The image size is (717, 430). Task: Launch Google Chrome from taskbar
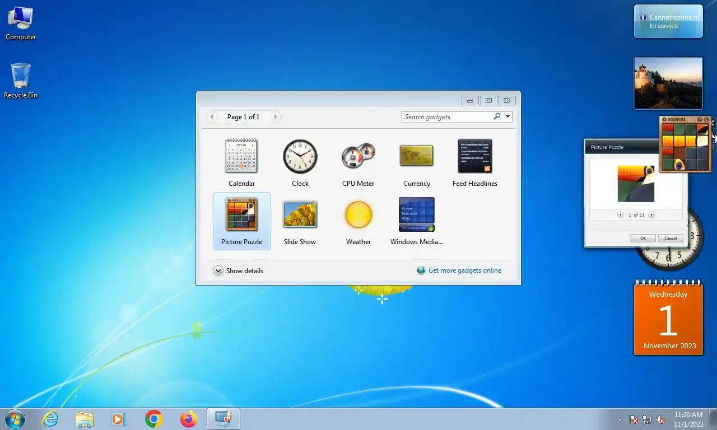tap(153, 419)
